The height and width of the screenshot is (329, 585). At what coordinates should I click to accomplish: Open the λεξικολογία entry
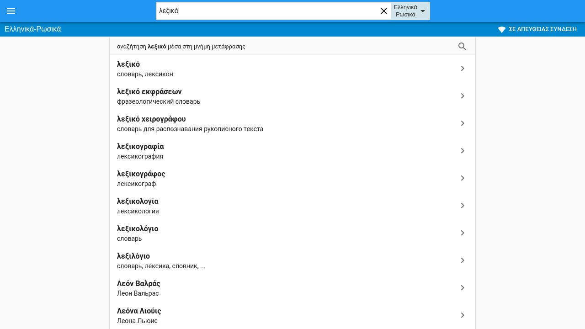[x=292, y=206]
